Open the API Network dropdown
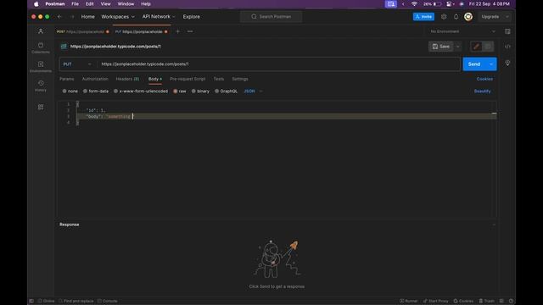543x305 pixels. (x=159, y=17)
